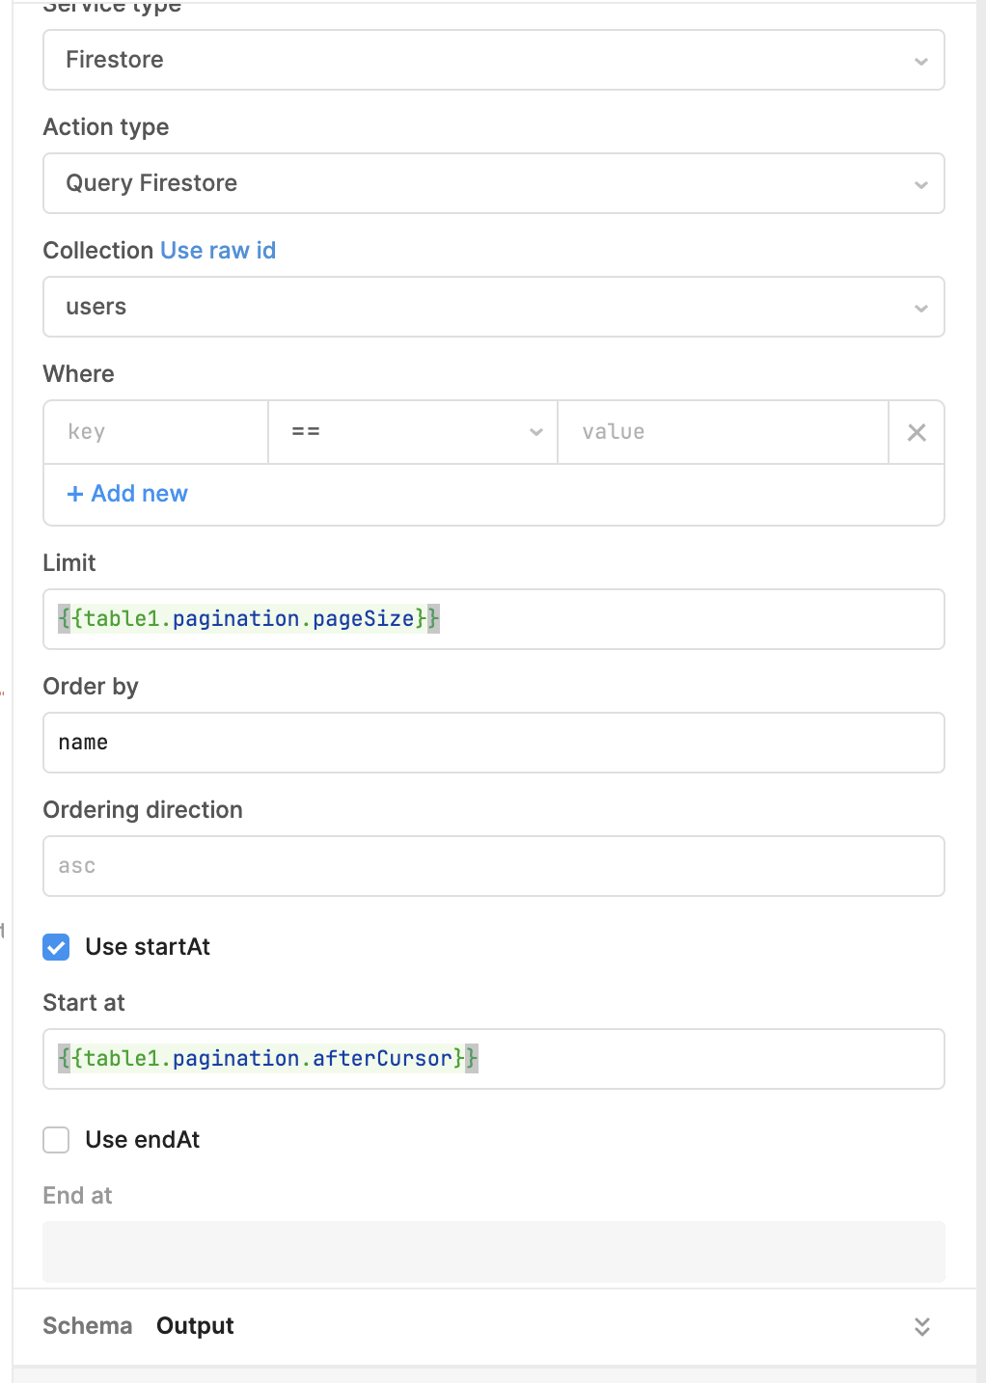Click the Limit field with pageSize expression

click(x=494, y=619)
